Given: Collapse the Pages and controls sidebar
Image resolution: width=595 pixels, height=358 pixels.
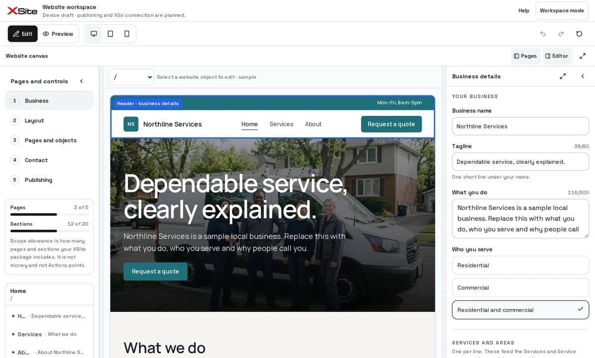Looking at the screenshot, I should click(82, 81).
